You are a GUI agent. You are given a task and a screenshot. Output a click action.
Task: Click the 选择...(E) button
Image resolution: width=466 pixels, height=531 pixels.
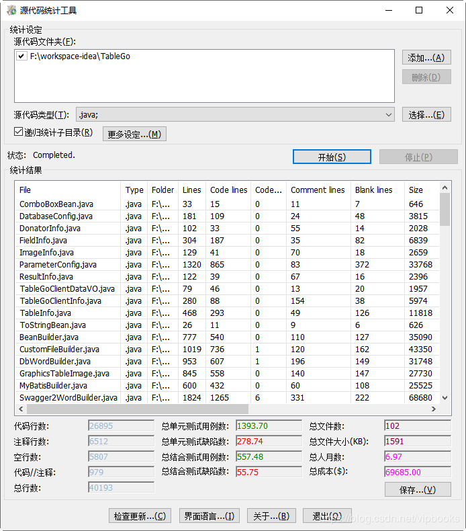click(426, 115)
